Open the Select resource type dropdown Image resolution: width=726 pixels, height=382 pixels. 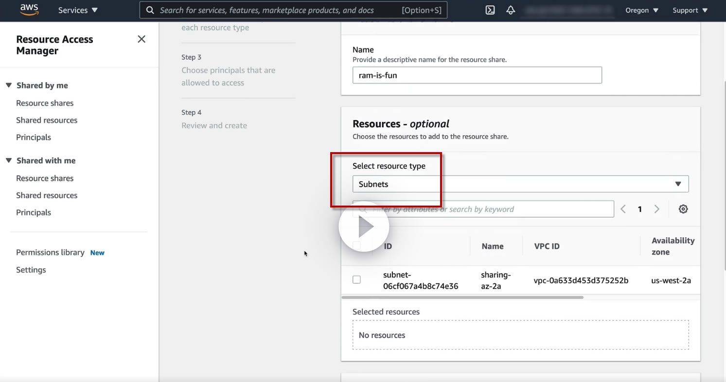pos(520,184)
